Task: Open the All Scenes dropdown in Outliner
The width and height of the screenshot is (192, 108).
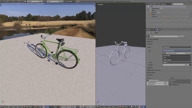Action: (166, 4)
